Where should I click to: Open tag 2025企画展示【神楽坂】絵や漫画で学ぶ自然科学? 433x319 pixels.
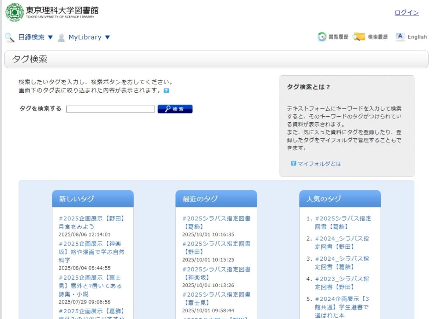tap(92, 252)
